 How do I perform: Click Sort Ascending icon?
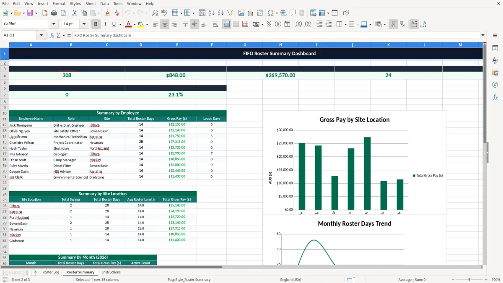212,13
